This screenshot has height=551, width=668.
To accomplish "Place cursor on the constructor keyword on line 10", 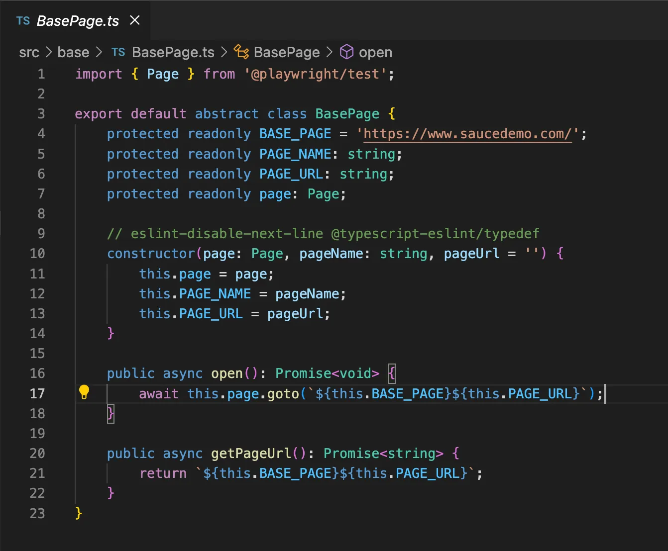I will coord(149,254).
